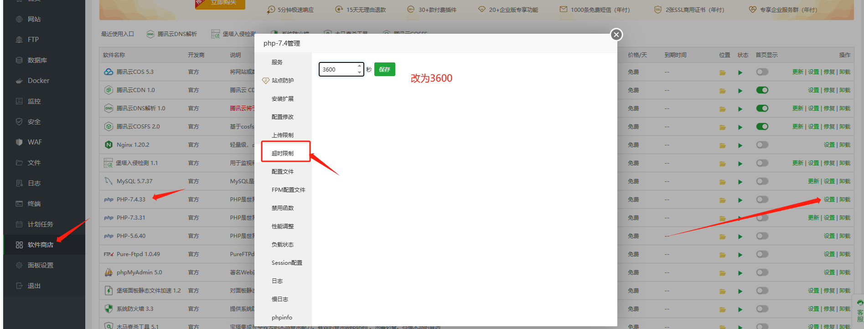Select the 安装扩展 tab in php dialog
The image size is (864, 329).
pyautogui.click(x=283, y=99)
